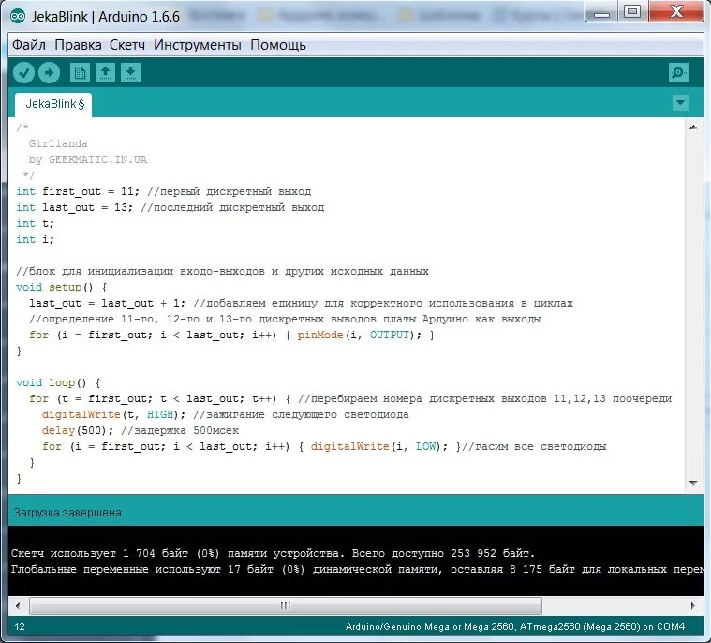
Task: Open the Файл menu
Action: click(x=28, y=45)
